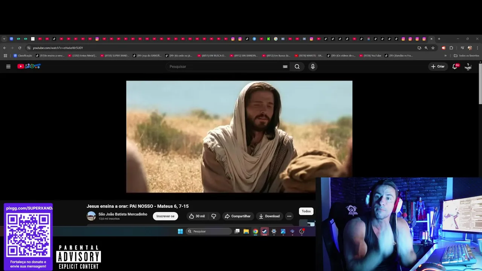Open YouTube notifications bell
This screenshot has width=482, height=271.
point(455,66)
